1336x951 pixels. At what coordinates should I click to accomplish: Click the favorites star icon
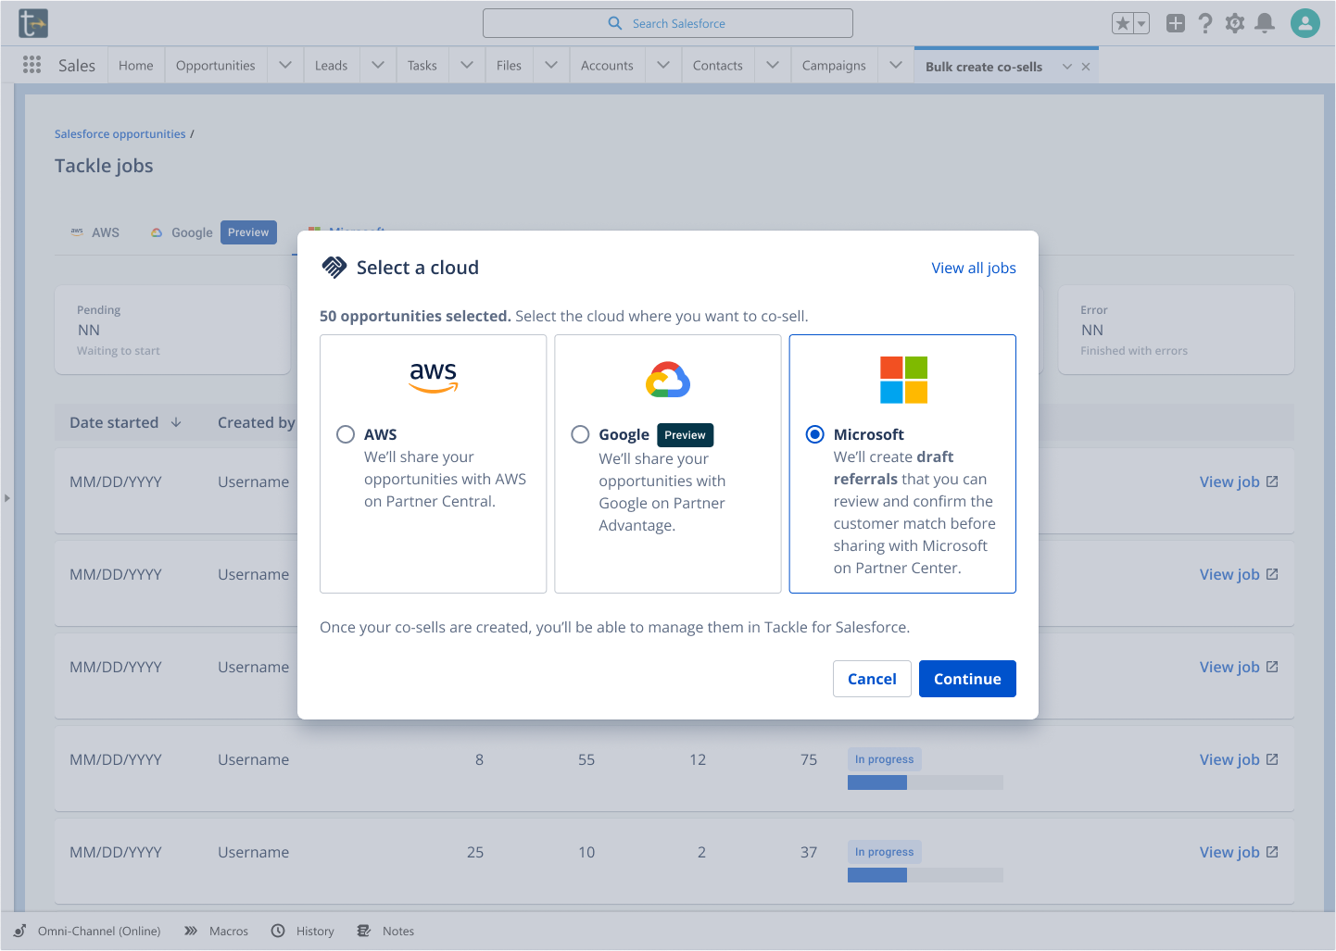(1123, 24)
